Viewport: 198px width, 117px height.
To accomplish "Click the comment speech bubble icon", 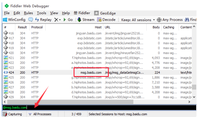I will click(x=31, y=20).
